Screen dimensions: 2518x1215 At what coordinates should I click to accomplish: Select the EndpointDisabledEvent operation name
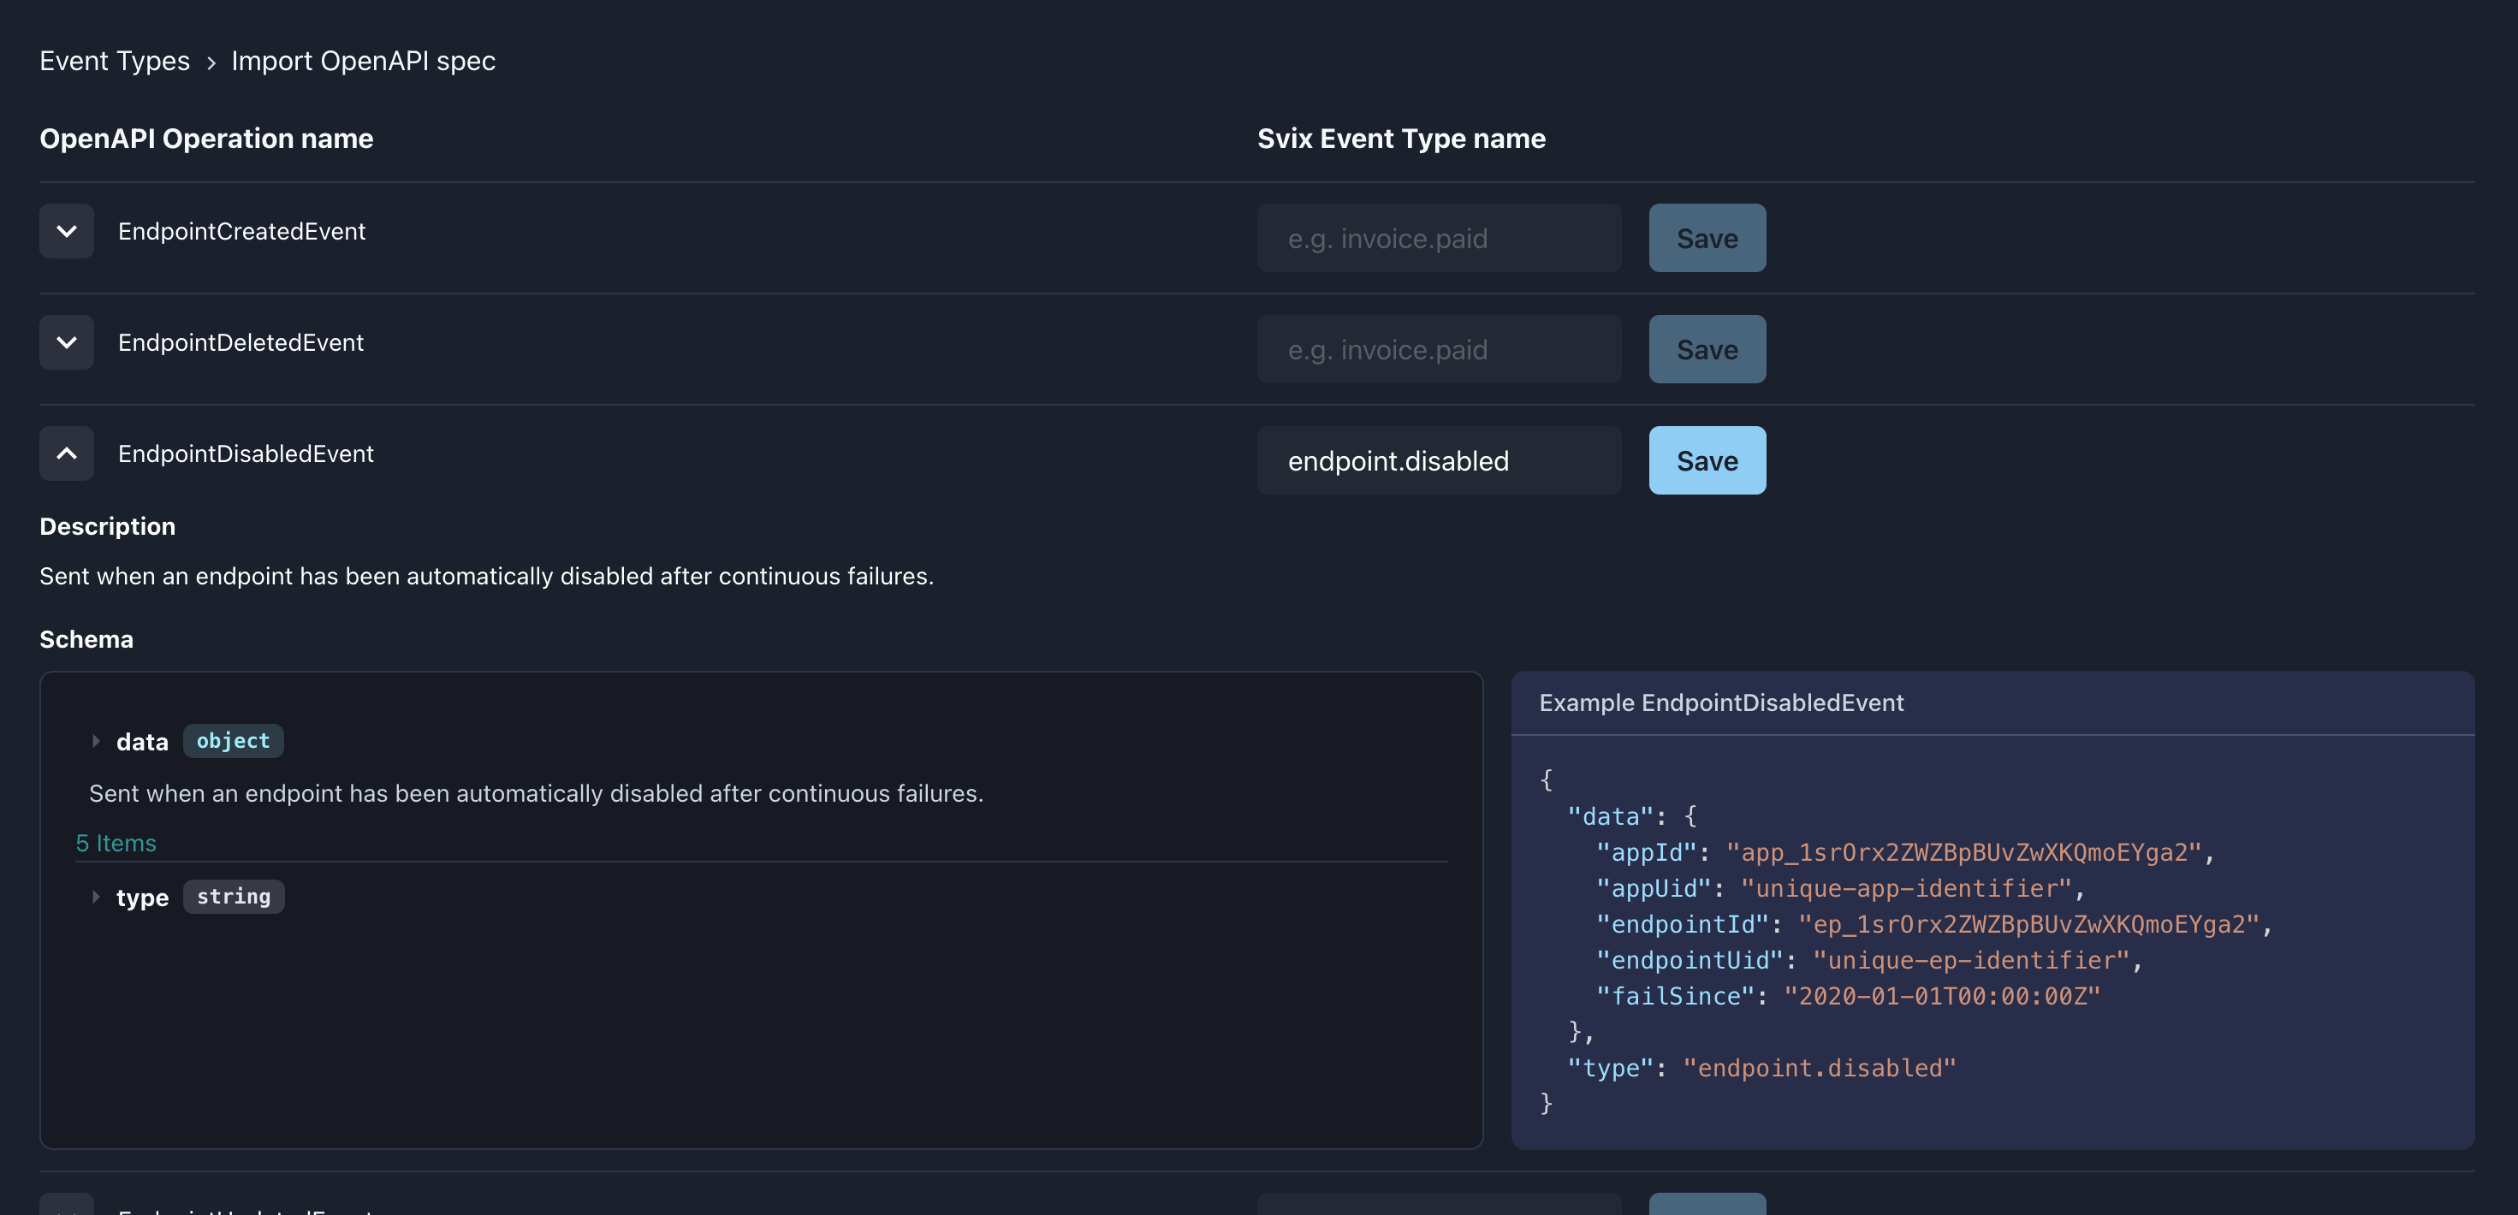point(246,453)
